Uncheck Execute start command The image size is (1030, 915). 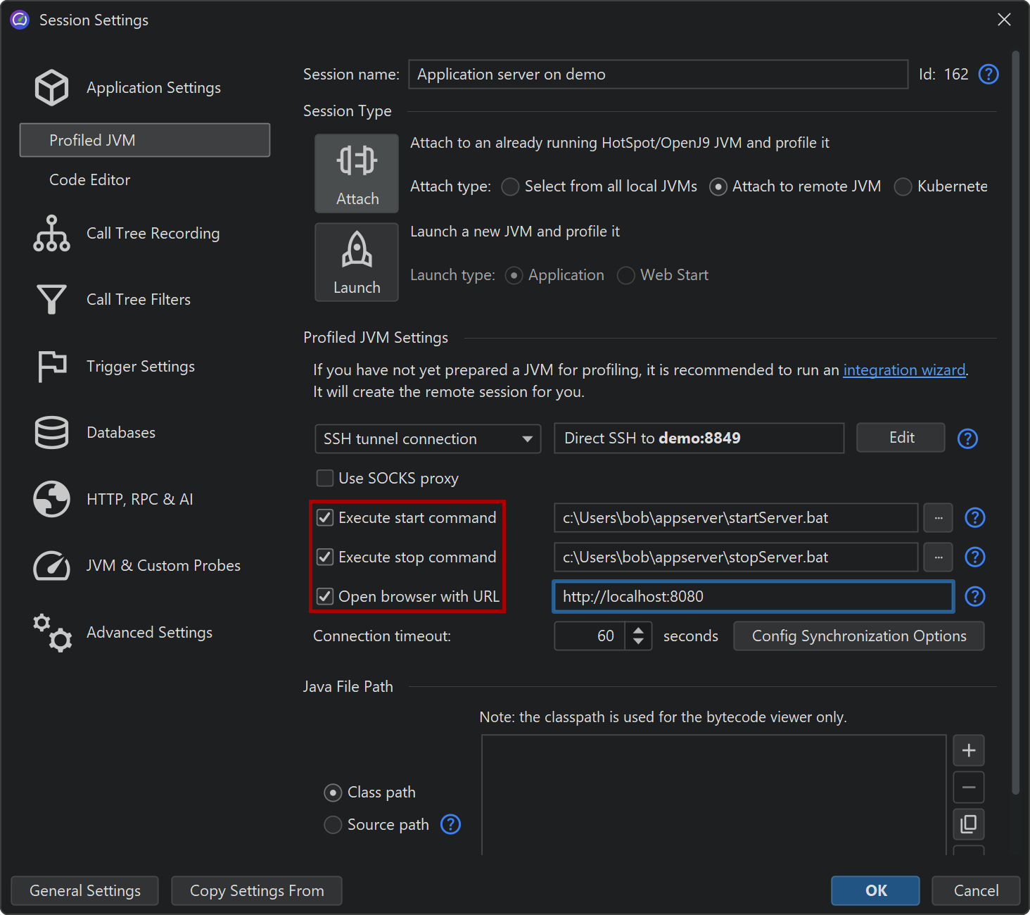coord(325,518)
